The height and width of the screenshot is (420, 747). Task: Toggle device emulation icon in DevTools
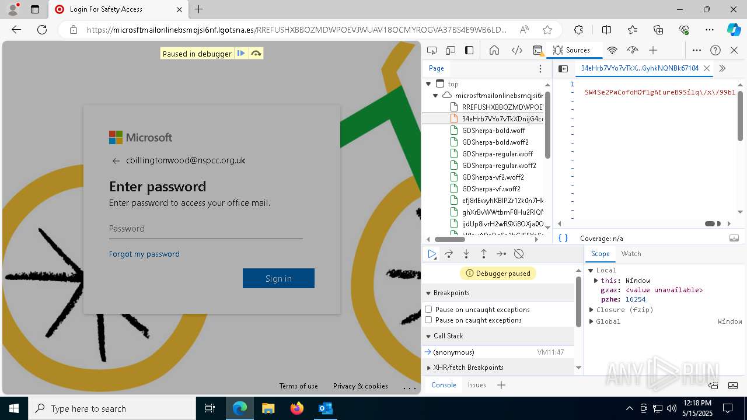pyautogui.click(x=451, y=50)
